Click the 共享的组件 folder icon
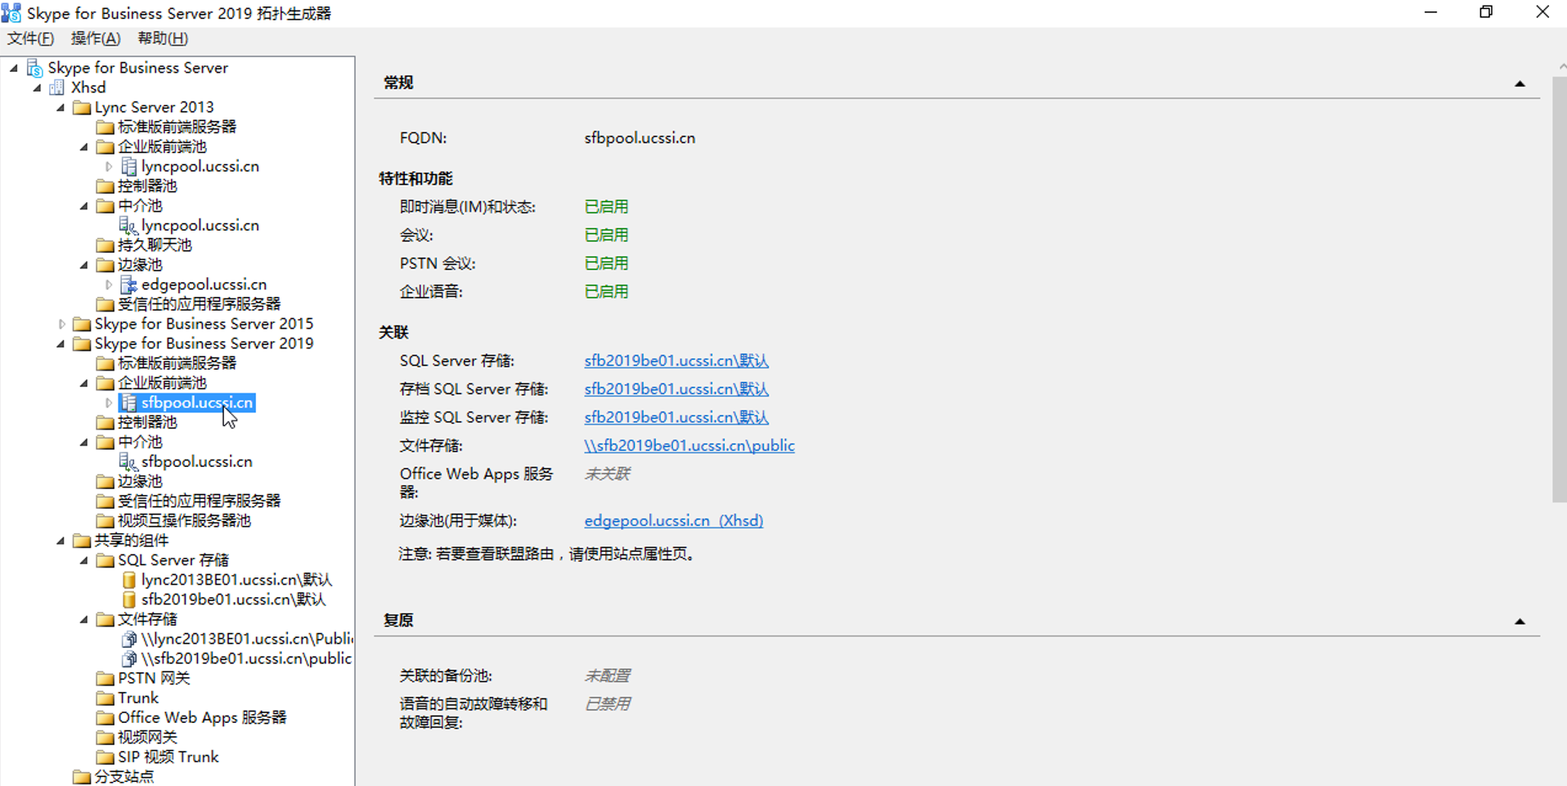Screen dimensions: 1567x786 click(x=81, y=540)
